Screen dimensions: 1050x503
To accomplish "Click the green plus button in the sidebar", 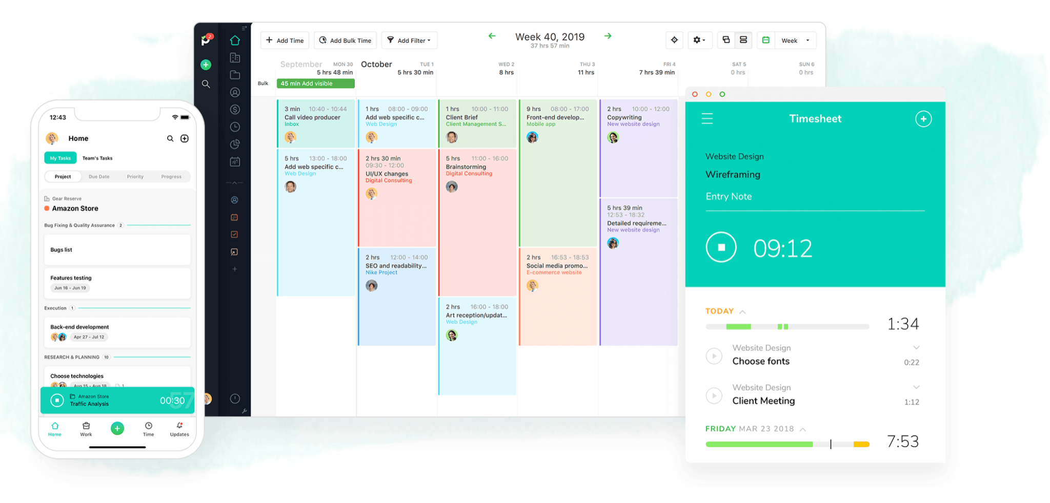I will (x=206, y=65).
